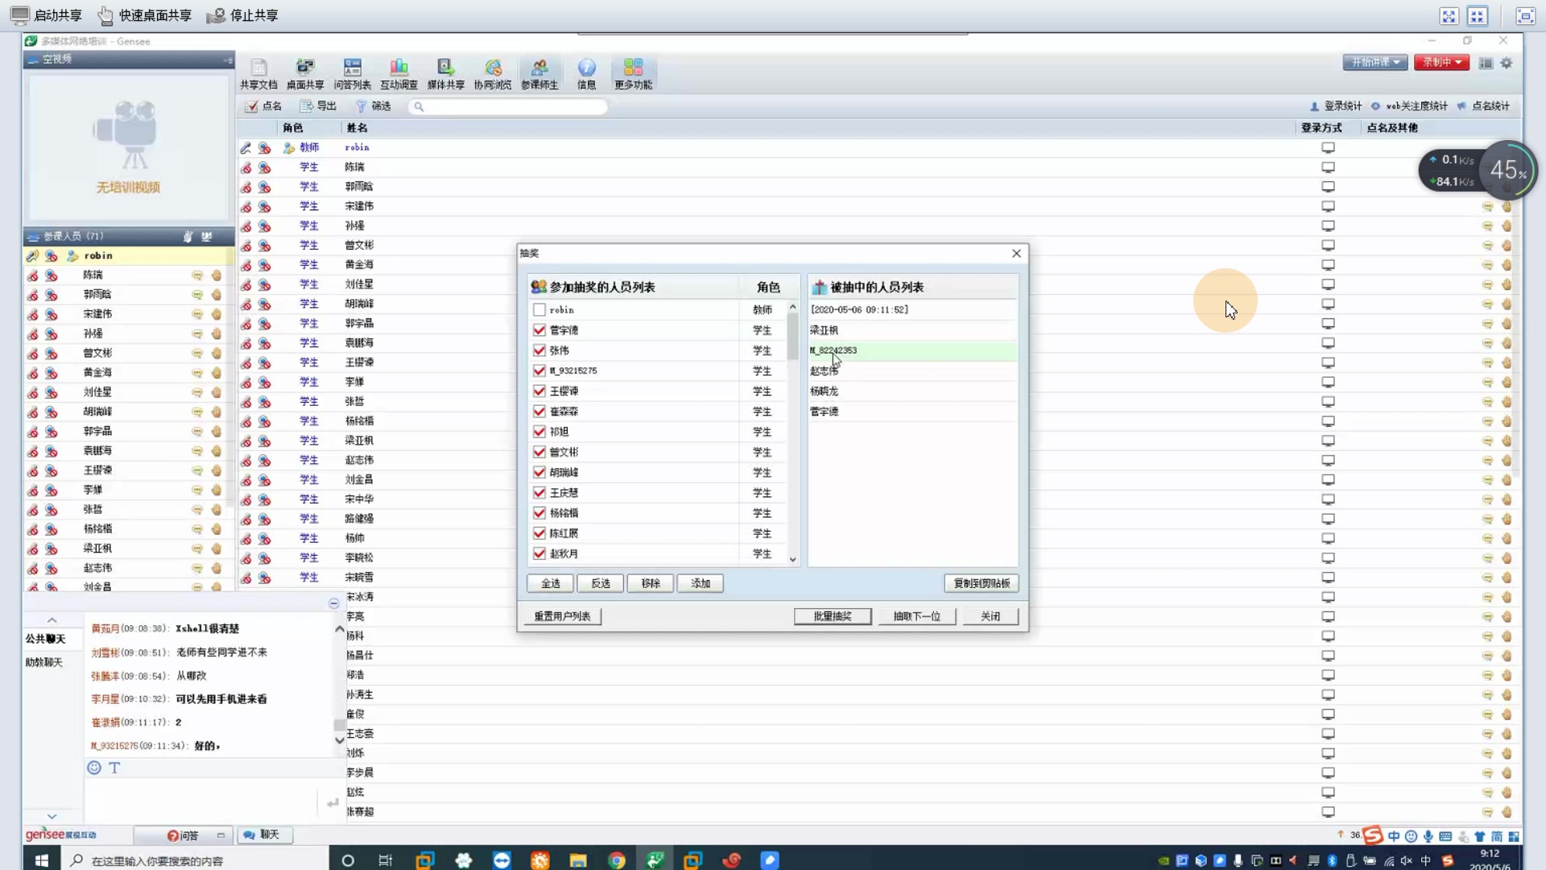Click the up chevron above 公共聊天
1546x870 pixels.
point(52,619)
